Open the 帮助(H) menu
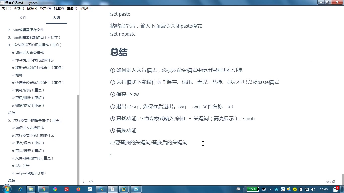The height and width of the screenshot is (193, 344). pyautogui.click(x=85, y=8)
